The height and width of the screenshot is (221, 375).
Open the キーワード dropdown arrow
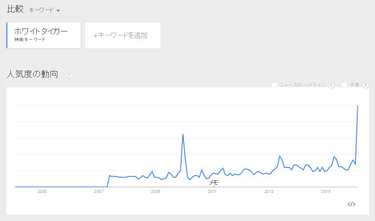click(58, 10)
